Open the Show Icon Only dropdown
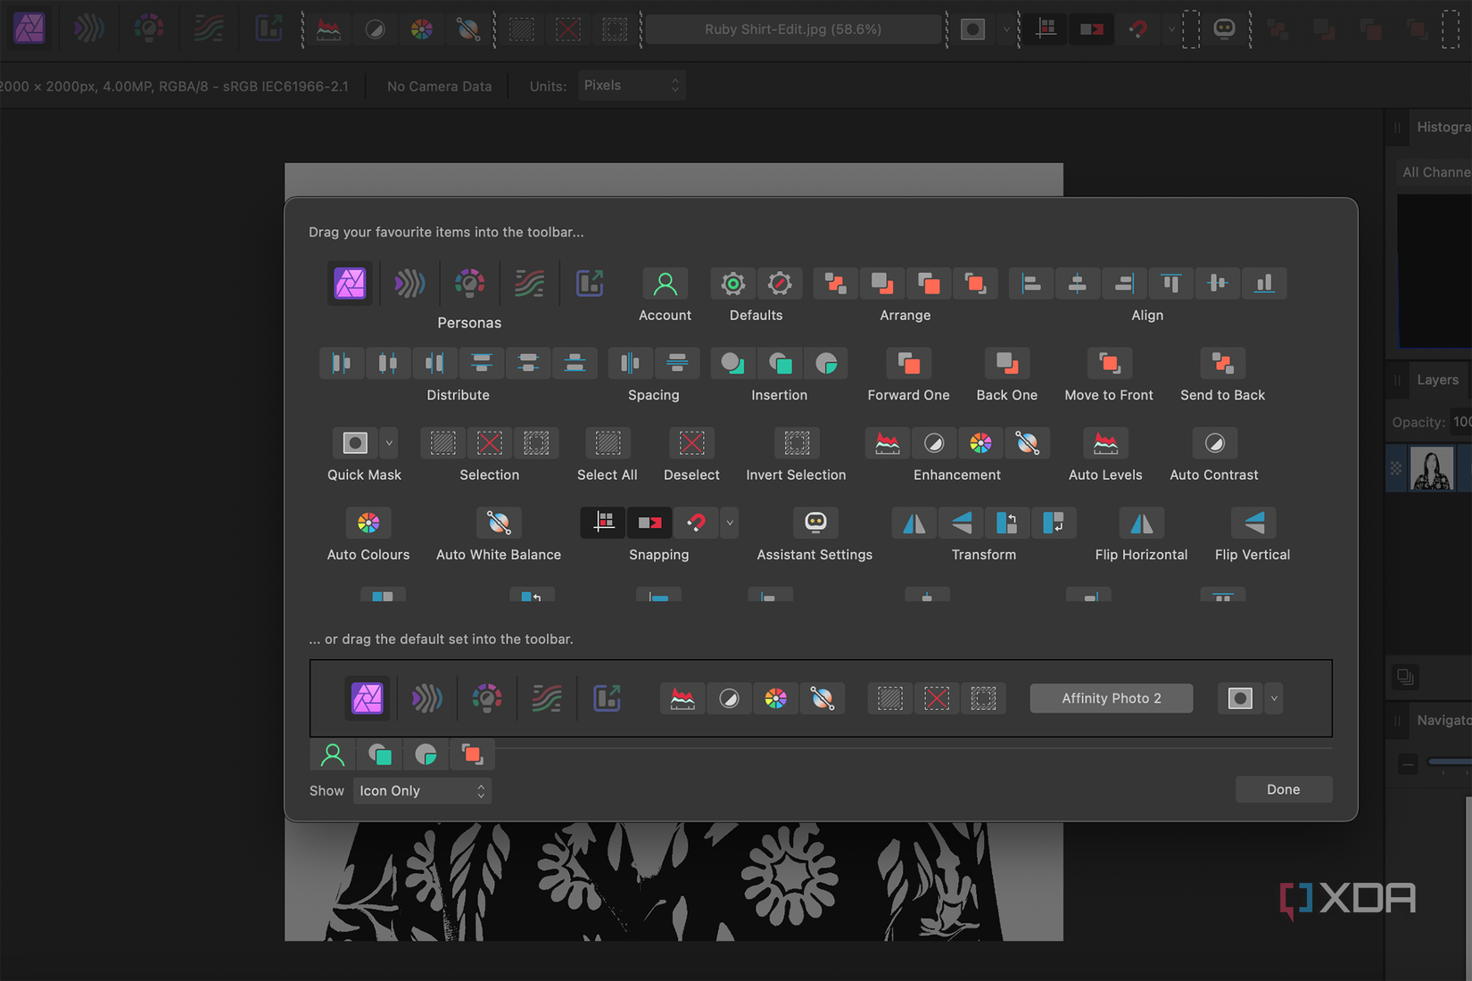Image resolution: width=1472 pixels, height=981 pixels. coord(422,791)
